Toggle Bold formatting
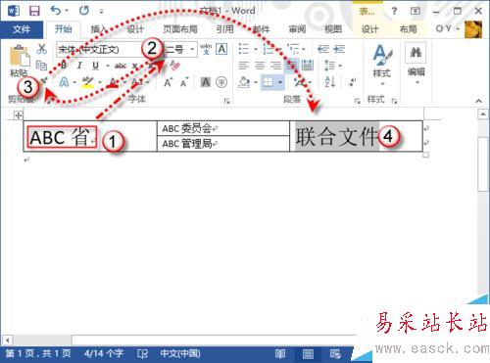Viewport: 490px width, 363px height. (64, 66)
